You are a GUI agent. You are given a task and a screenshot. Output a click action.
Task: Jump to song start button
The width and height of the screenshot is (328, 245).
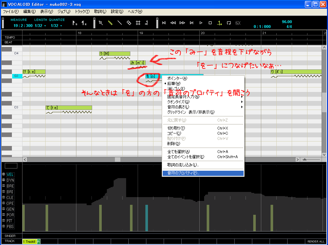coord(164,23)
